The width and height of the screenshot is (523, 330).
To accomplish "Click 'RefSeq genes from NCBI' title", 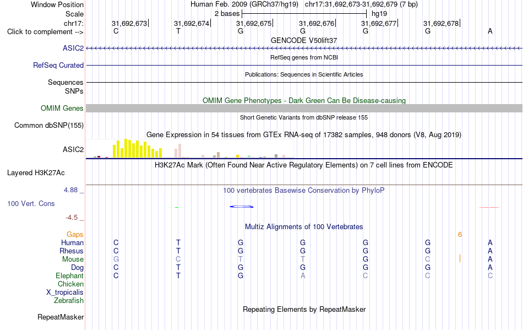I will (304, 57).
